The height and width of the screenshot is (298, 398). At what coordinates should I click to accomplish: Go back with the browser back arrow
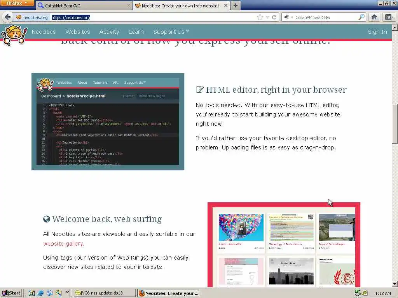8,17
